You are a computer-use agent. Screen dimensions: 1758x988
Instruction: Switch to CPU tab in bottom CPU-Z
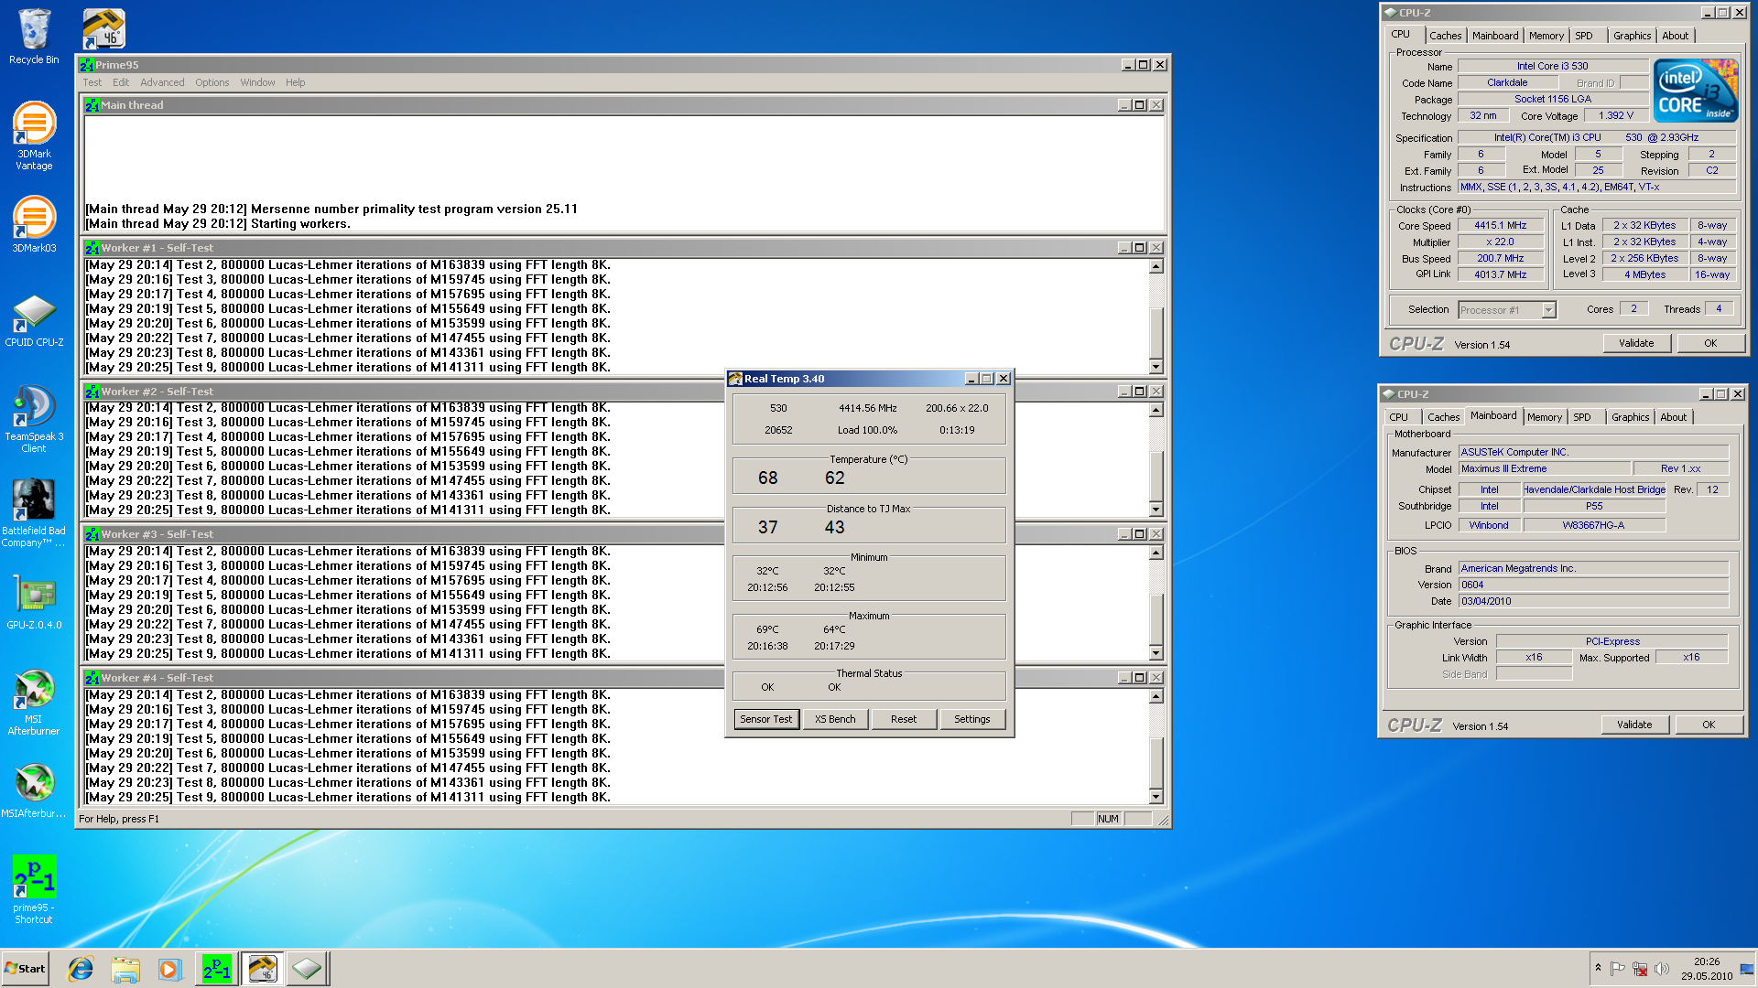click(x=1399, y=417)
